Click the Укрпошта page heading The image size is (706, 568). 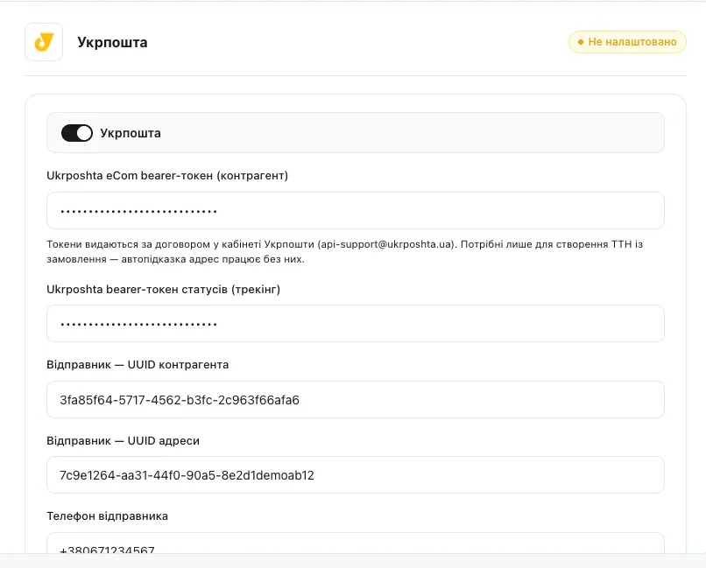113,42
